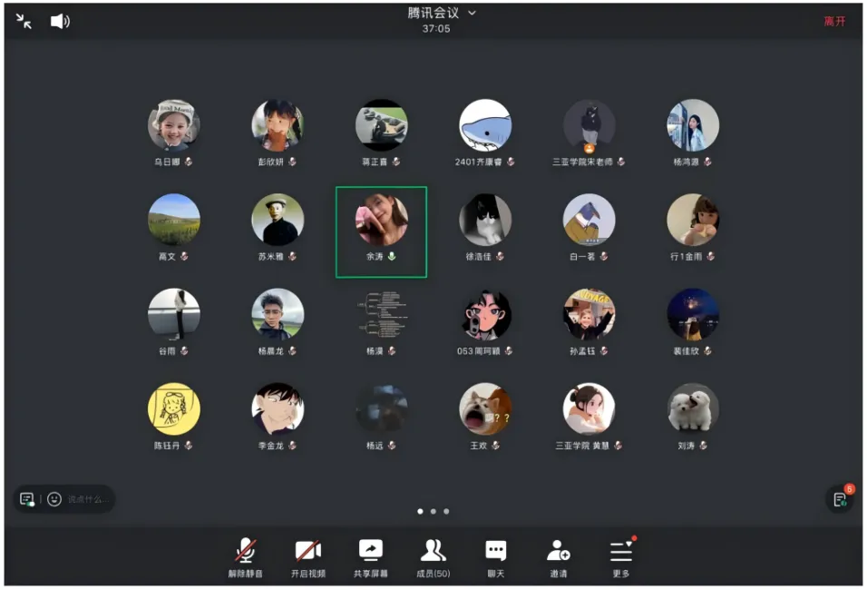Image resolution: width=867 pixels, height=590 pixels.
Task: Click the speaker volume icon
Action: coord(60,21)
